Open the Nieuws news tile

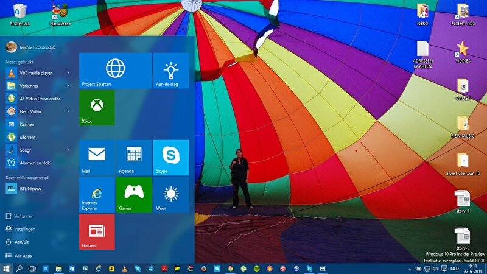[x=97, y=232]
